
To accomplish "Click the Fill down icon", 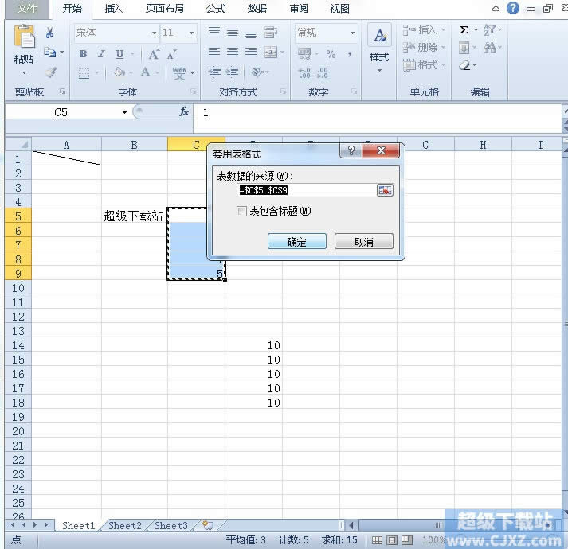I will coord(464,48).
